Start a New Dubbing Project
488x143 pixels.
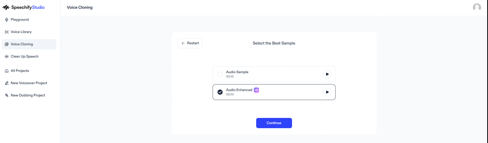pos(28,95)
